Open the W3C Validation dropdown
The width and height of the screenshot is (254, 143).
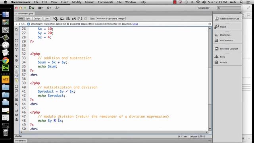74,19
